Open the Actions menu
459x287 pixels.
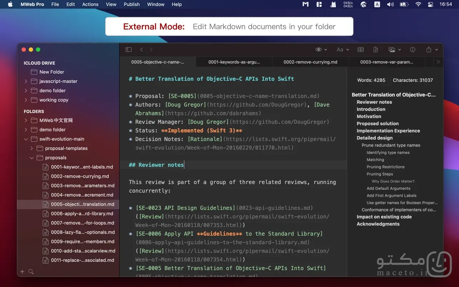[x=90, y=4]
